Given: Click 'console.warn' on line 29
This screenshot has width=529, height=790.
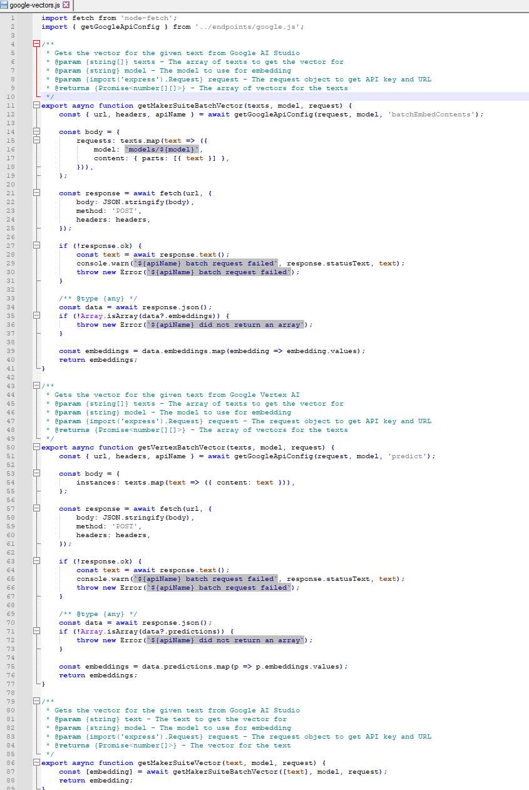Looking at the screenshot, I should point(103,263).
